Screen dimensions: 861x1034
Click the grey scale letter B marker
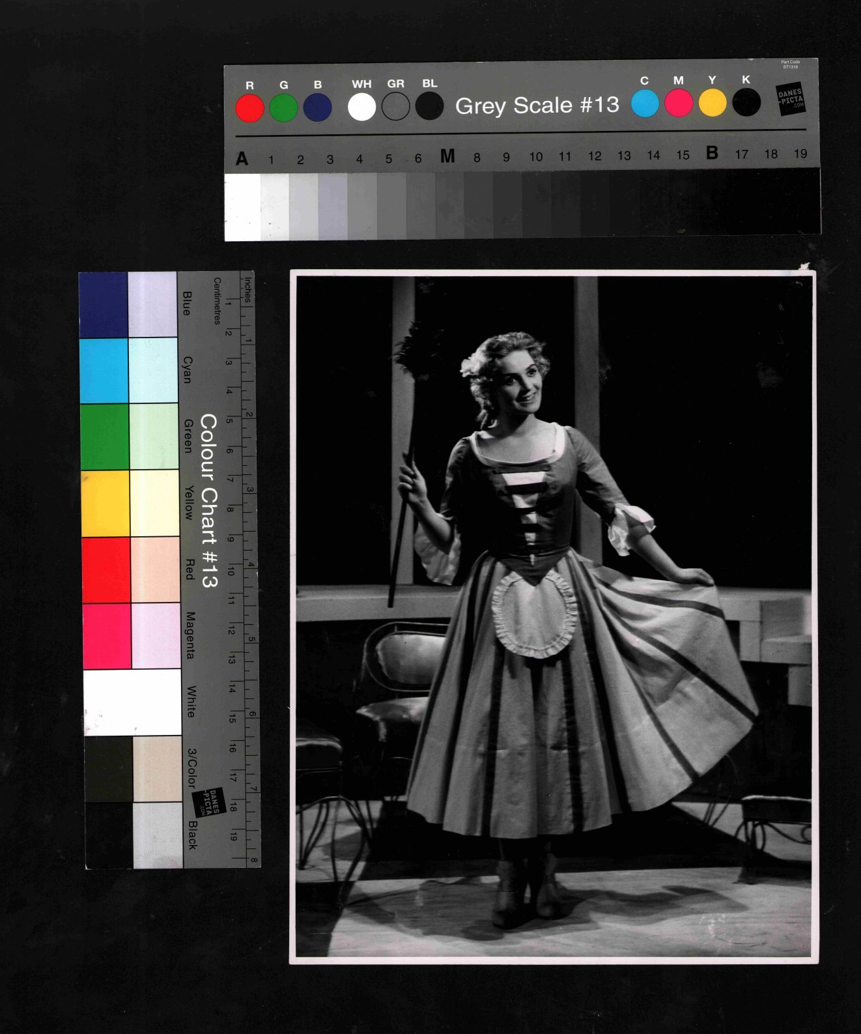coord(712,153)
